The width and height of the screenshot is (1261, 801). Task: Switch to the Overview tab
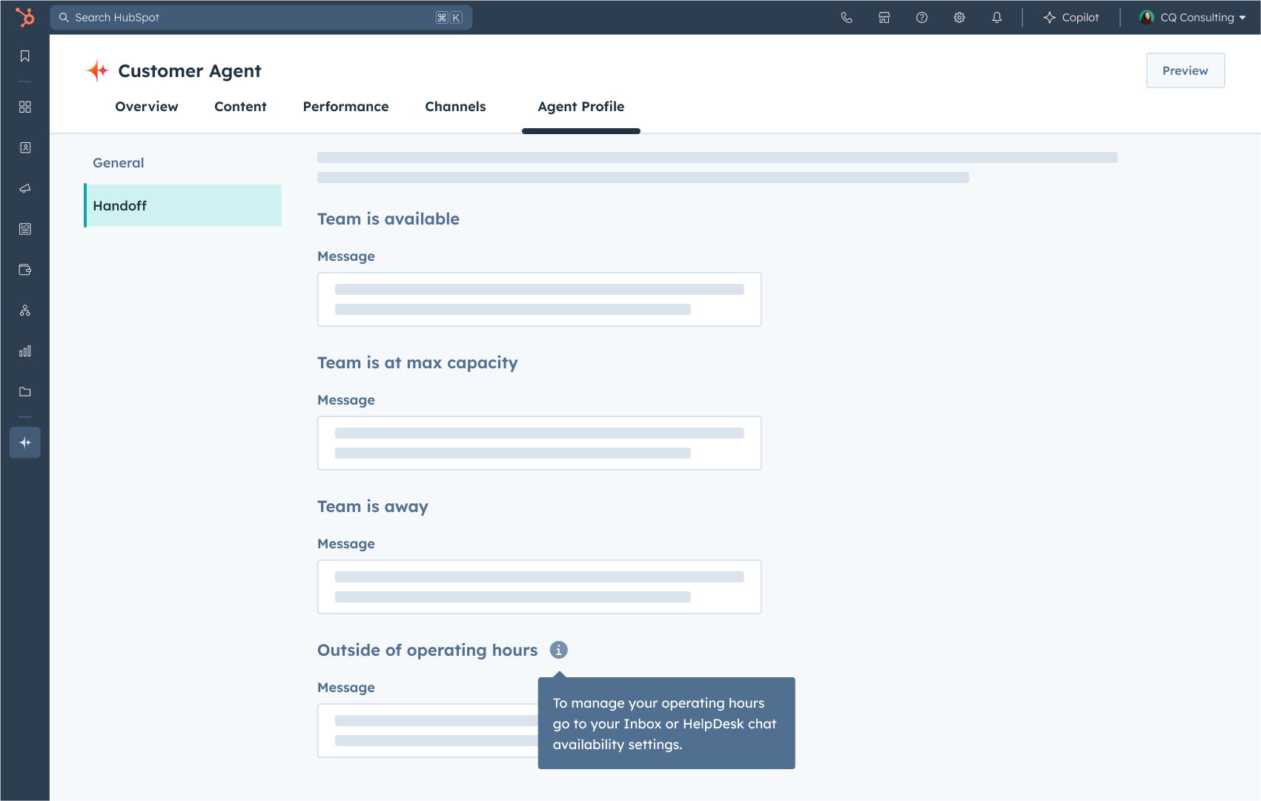pyautogui.click(x=147, y=107)
